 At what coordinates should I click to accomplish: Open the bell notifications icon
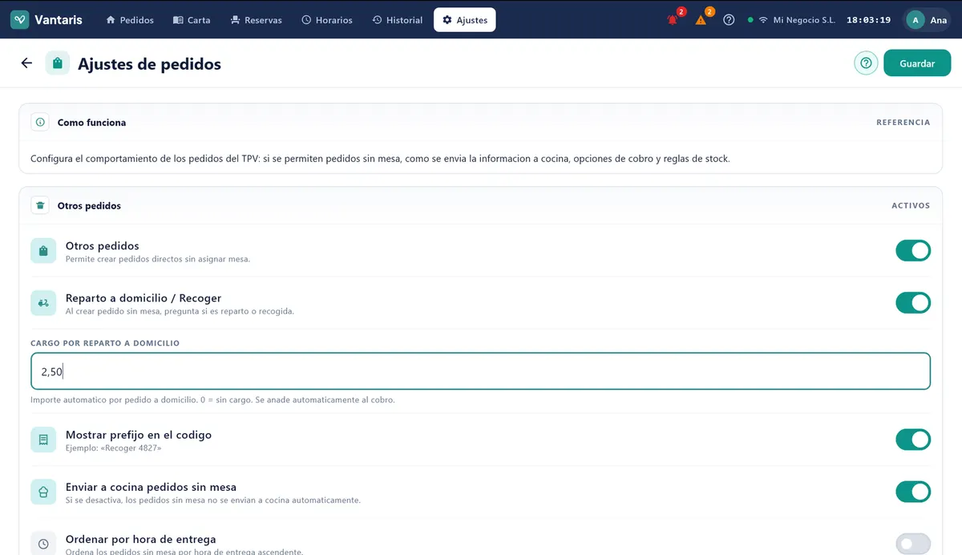pos(673,20)
